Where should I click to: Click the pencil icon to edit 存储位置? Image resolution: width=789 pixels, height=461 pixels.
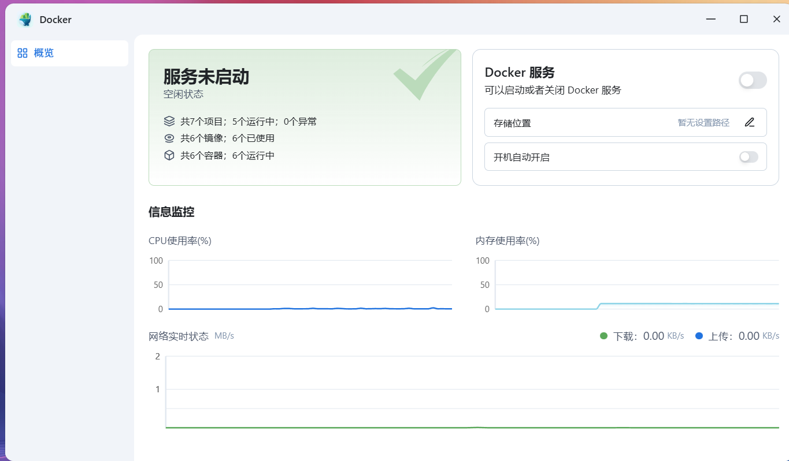750,122
